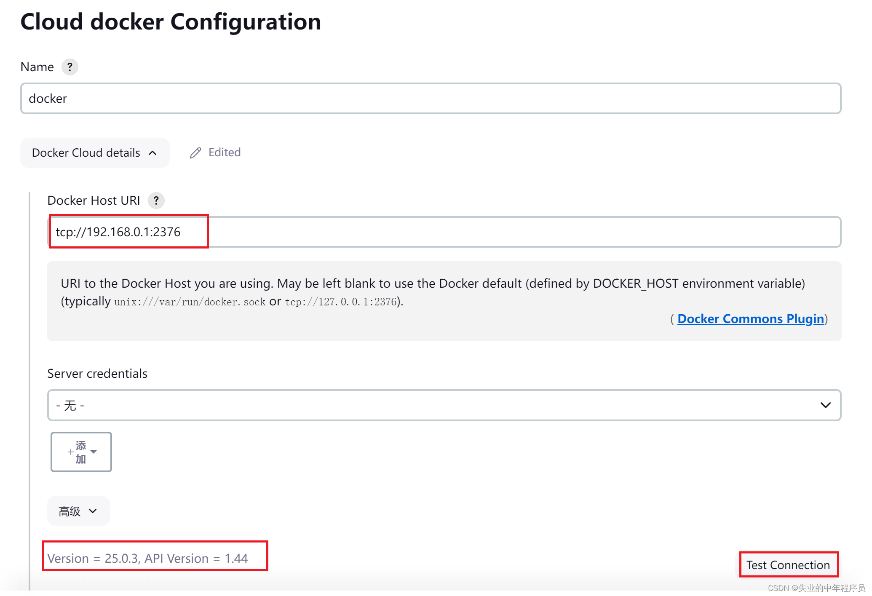The image size is (872, 596).
Task: Open the Name field help tooltip
Action: (x=70, y=67)
